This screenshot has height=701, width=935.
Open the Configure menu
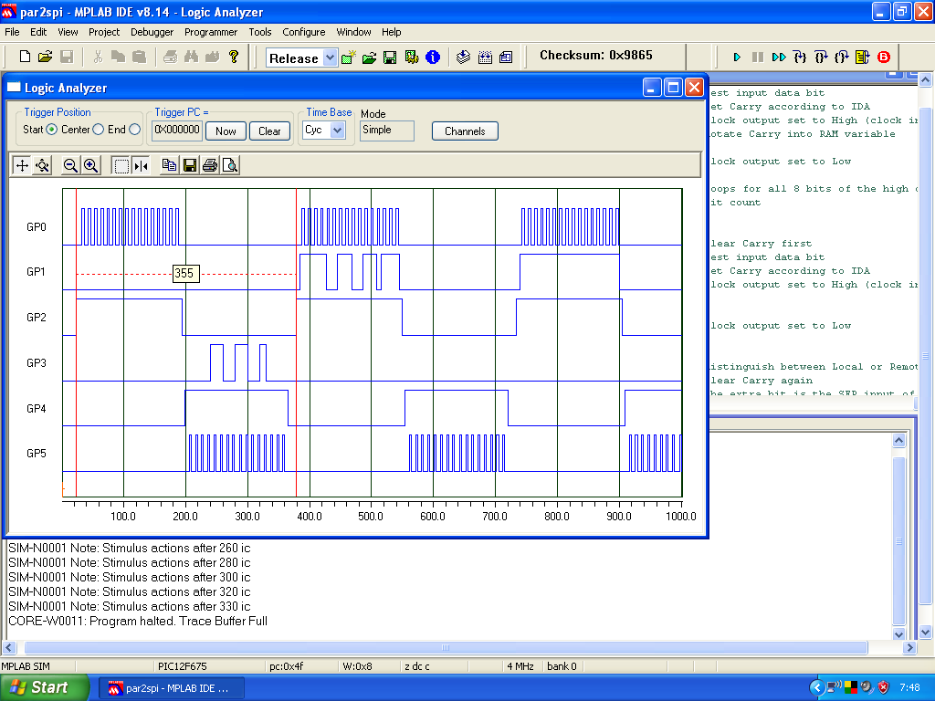(x=303, y=32)
